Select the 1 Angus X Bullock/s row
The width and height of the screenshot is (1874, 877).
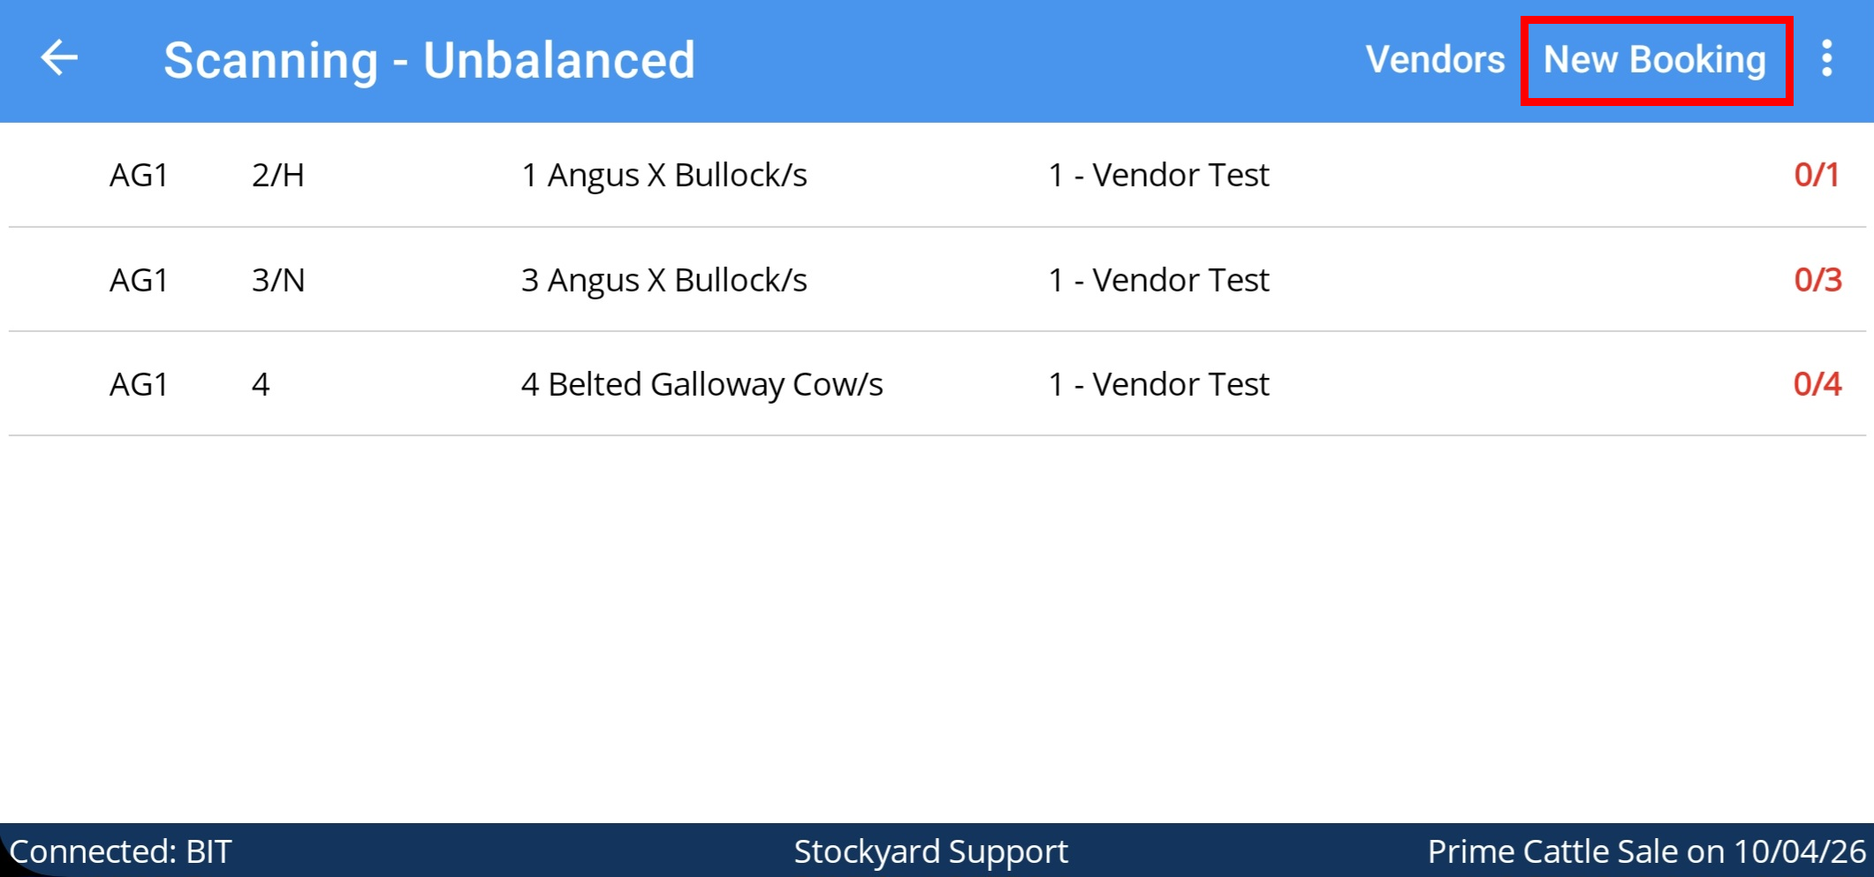(x=664, y=175)
